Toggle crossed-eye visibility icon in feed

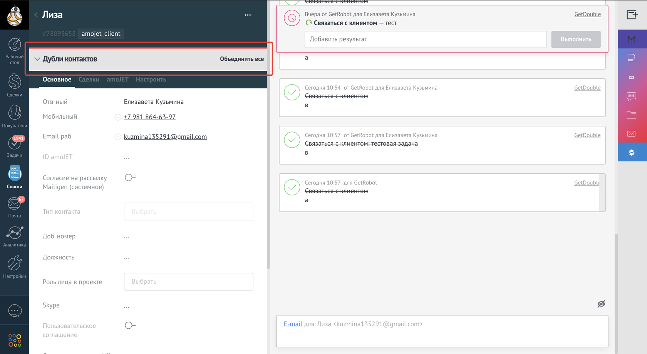[x=601, y=304]
